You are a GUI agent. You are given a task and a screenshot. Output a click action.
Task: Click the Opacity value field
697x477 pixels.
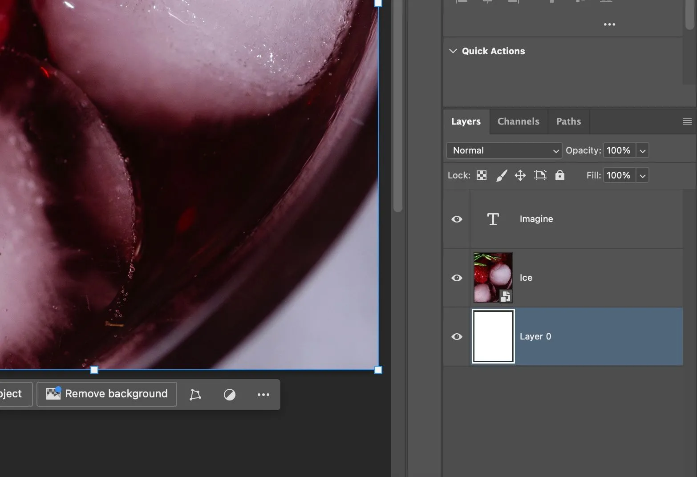619,150
